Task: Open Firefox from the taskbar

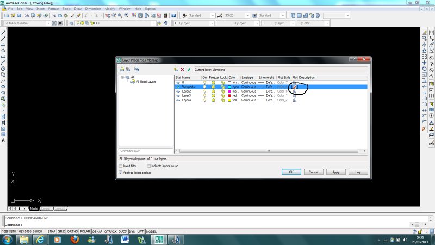Action: pyautogui.click(x=74, y=240)
